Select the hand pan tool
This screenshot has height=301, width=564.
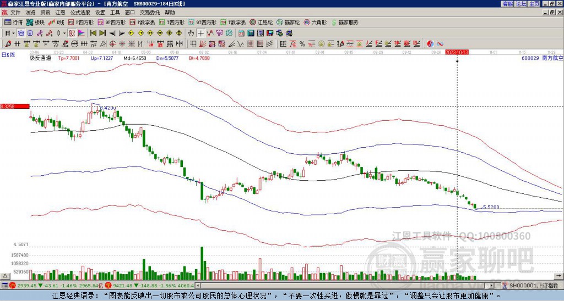(x=191, y=34)
